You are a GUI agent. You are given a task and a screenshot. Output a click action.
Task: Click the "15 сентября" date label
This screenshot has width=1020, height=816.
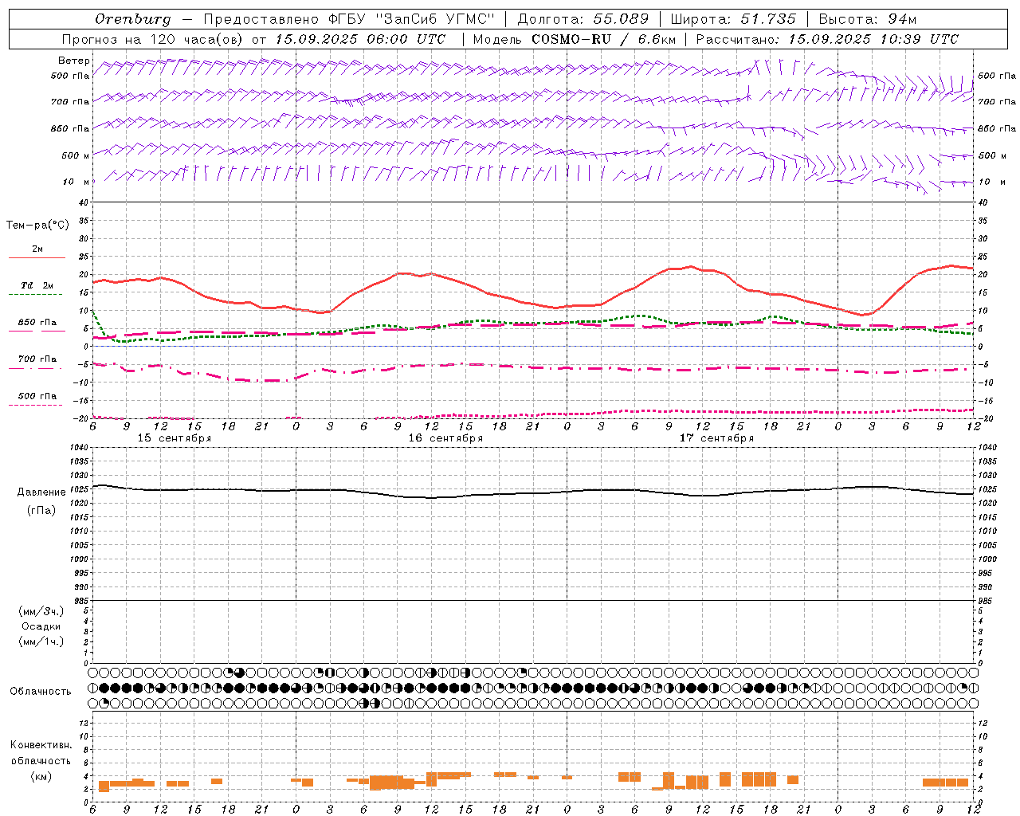tap(174, 438)
